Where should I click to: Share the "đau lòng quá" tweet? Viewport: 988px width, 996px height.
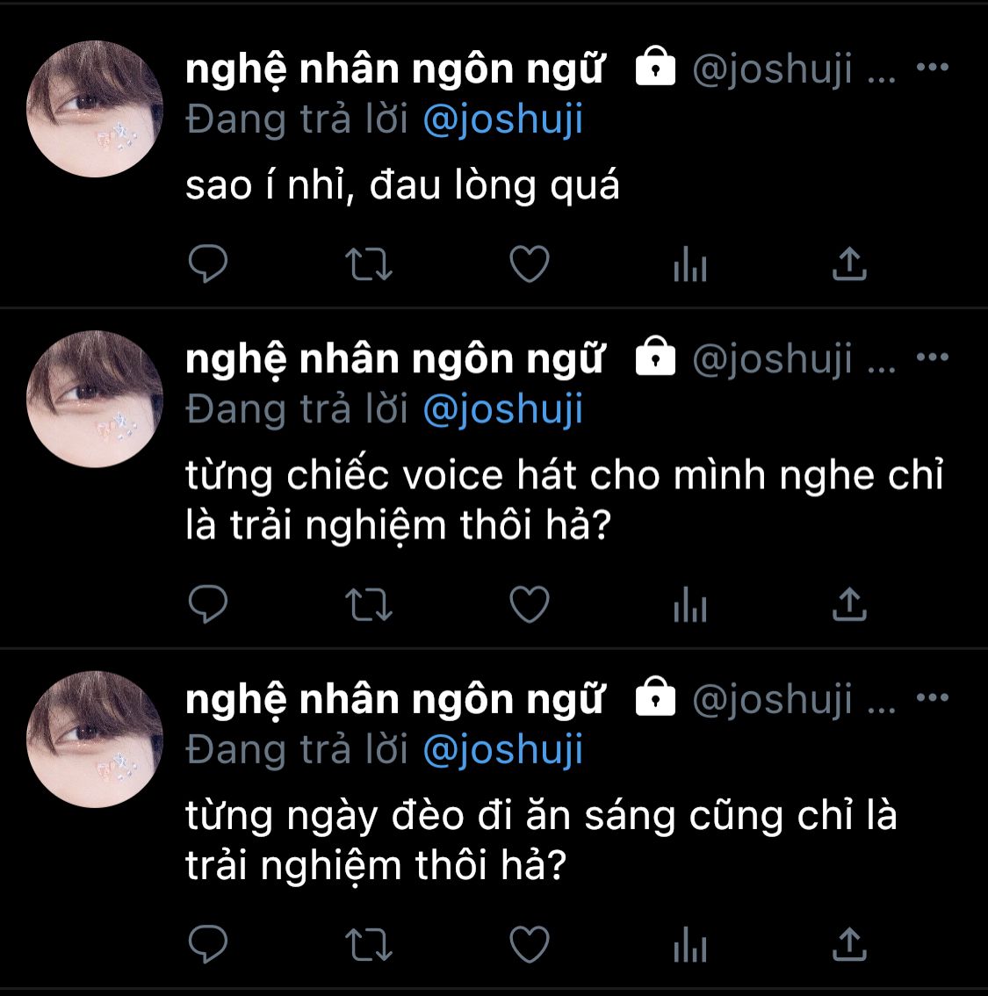click(849, 263)
